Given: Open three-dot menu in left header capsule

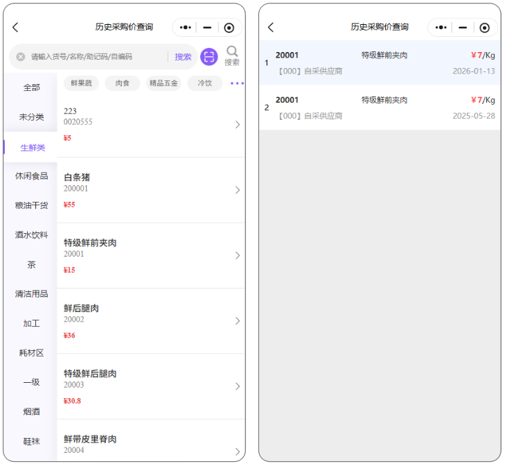Looking at the screenshot, I should click(x=185, y=28).
